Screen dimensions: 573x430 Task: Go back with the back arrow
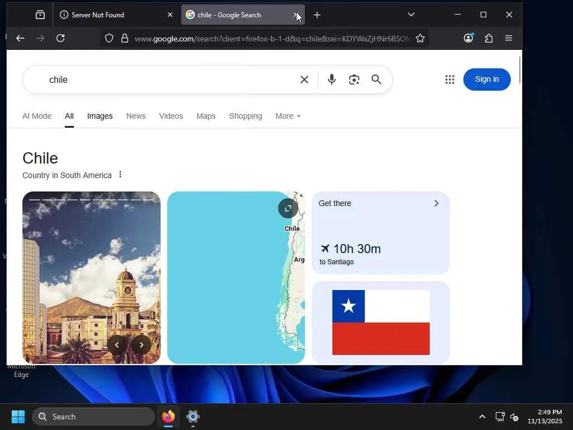(x=21, y=38)
